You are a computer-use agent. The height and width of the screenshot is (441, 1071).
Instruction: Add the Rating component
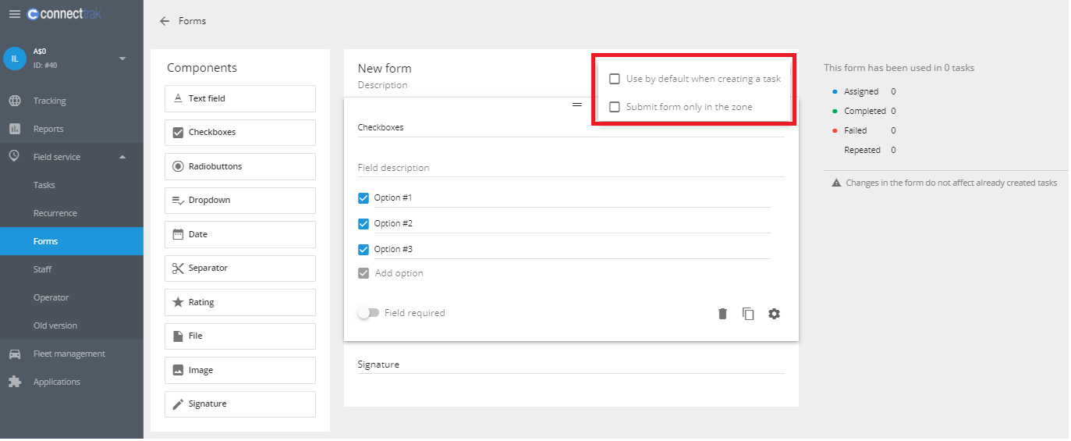click(x=240, y=302)
